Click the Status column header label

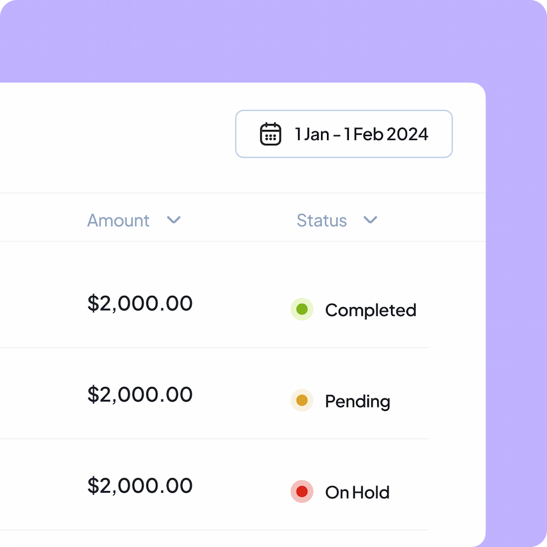click(x=322, y=221)
